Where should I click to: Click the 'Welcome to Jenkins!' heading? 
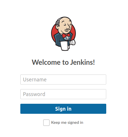click(63, 62)
